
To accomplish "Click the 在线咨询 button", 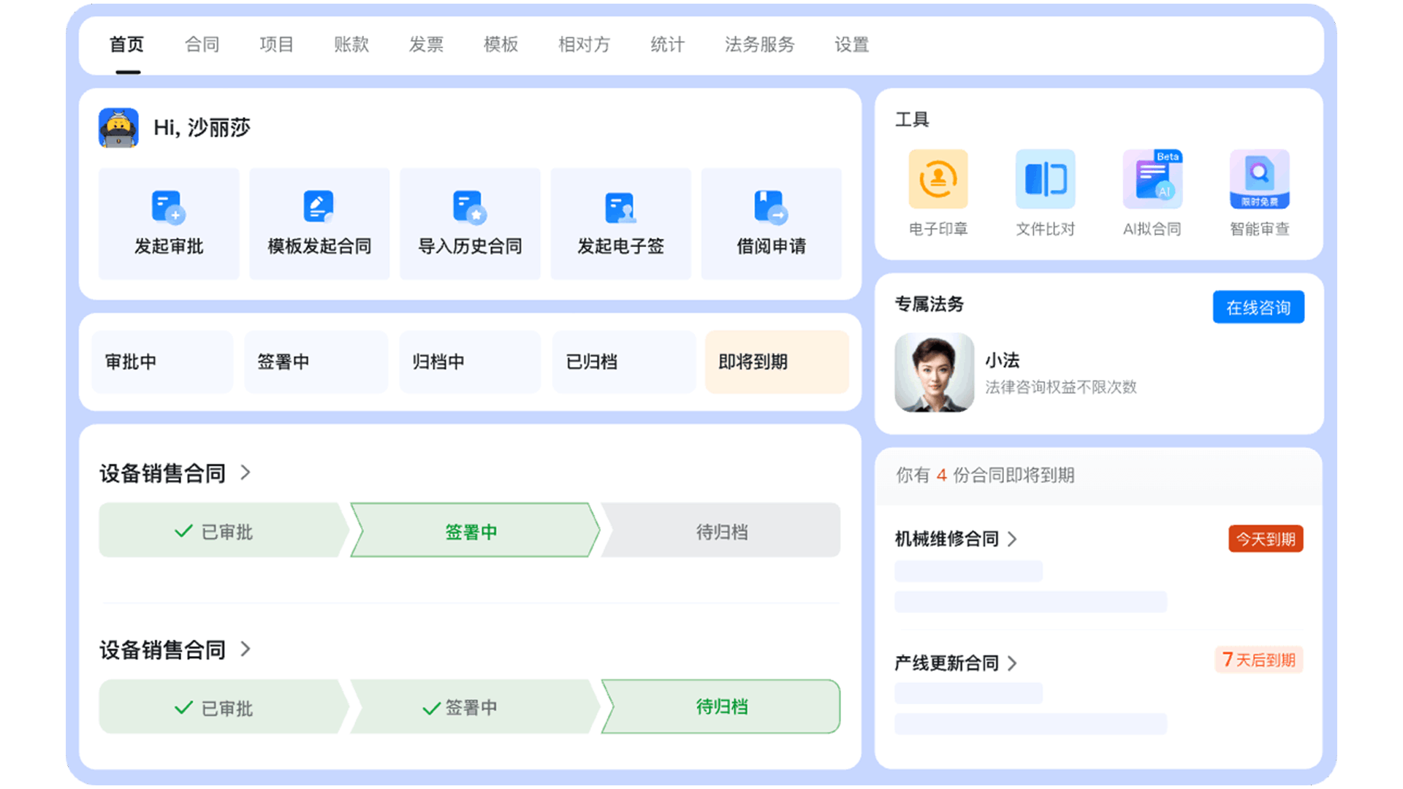I will [1258, 308].
